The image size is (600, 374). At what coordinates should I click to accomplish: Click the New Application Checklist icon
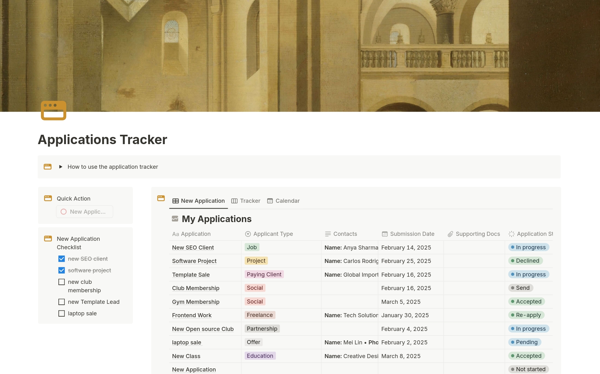pyautogui.click(x=48, y=239)
